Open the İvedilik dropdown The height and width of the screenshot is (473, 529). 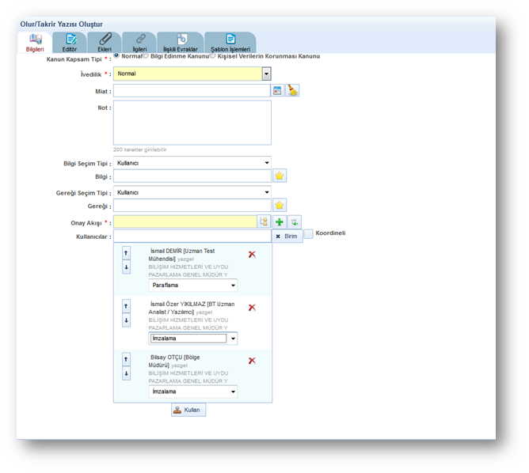click(x=266, y=74)
